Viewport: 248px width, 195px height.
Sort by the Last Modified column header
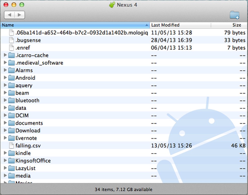(x=180, y=25)
